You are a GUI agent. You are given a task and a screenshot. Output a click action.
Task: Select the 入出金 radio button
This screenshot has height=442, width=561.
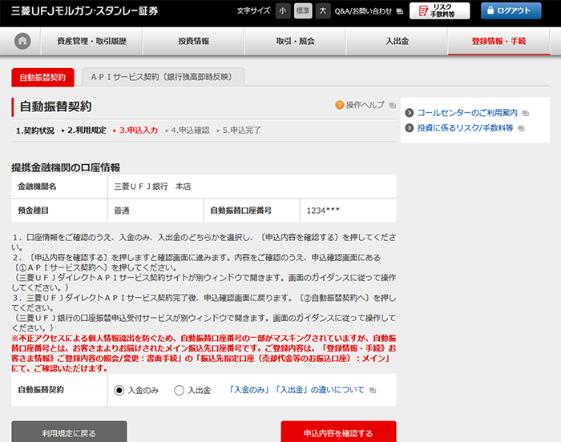(180, 390)
